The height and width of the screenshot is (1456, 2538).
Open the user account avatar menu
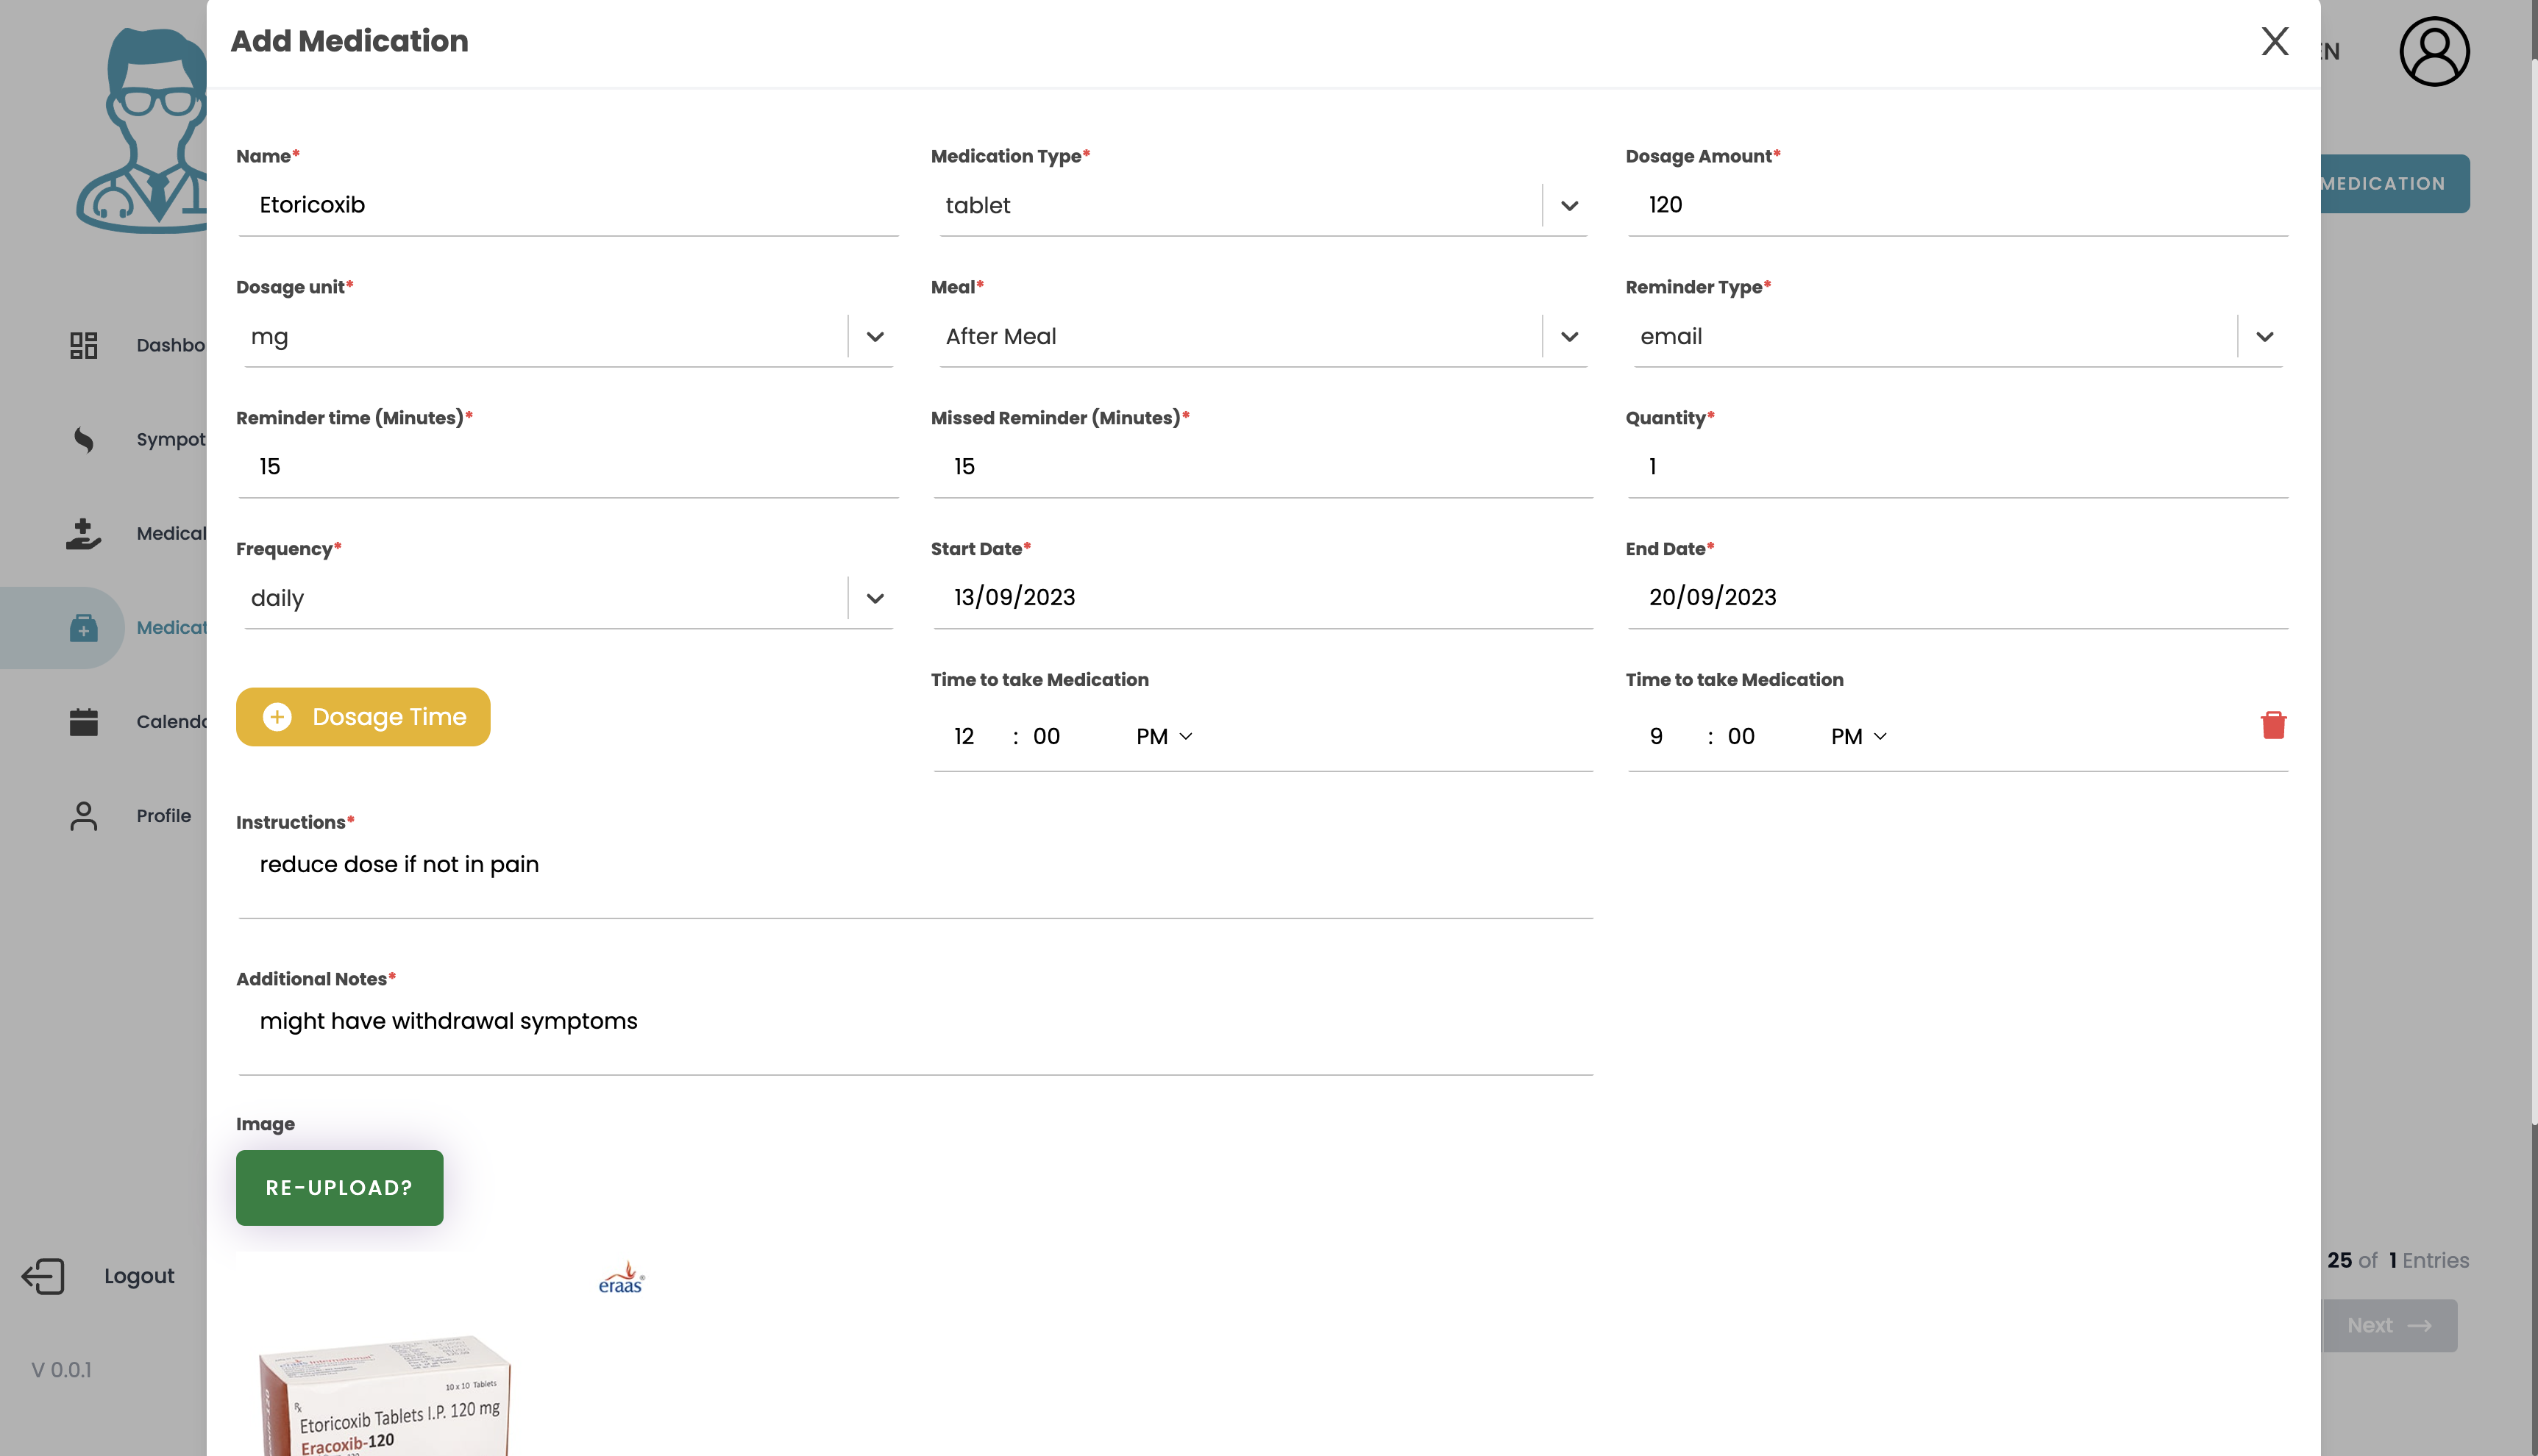(x=2434, y=51)
